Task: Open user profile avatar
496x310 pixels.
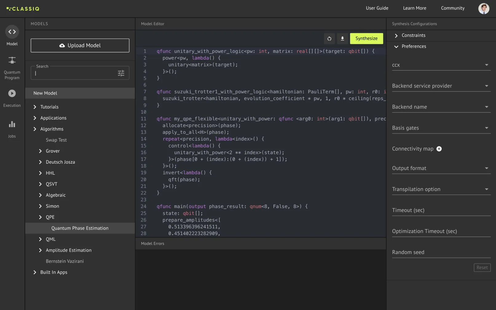Action: point(483,9)
